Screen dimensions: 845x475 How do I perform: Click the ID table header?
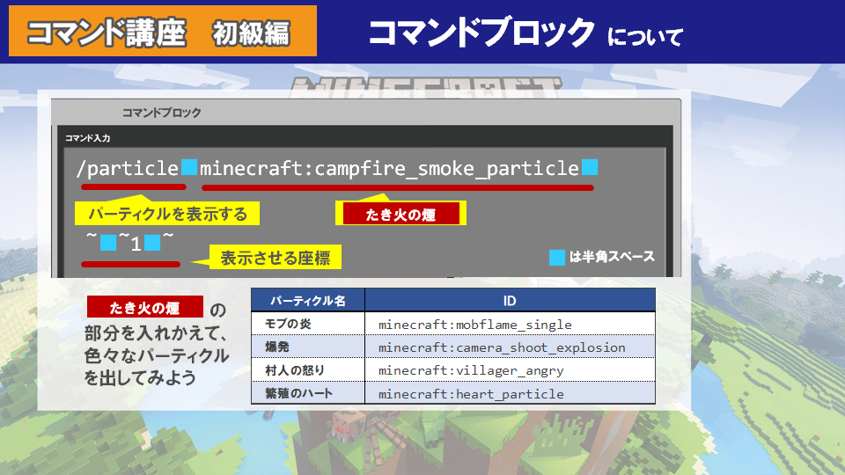click(x=510, y=301)
